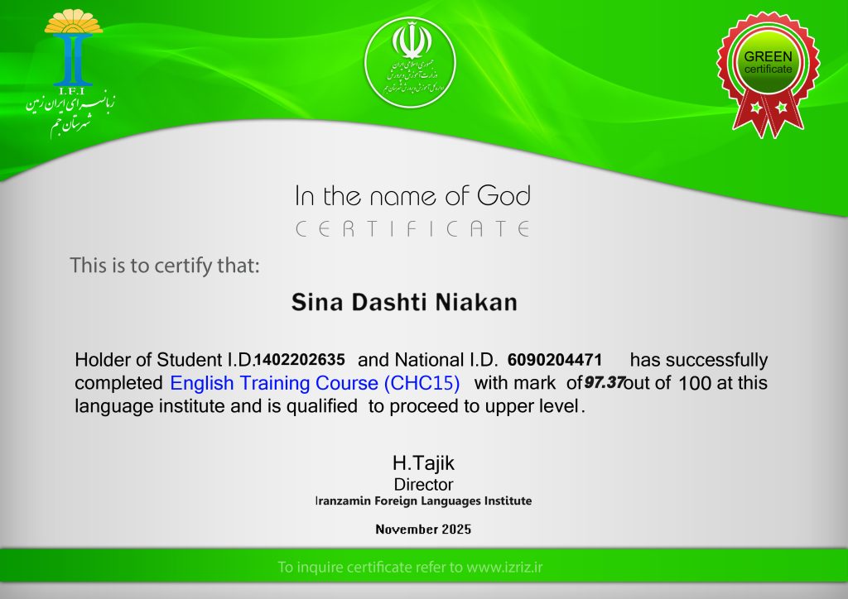Open the www.izriz.ir inquiry link
Image resolution: width=848 pixels, height=599 pixels.
coord(503,568)
